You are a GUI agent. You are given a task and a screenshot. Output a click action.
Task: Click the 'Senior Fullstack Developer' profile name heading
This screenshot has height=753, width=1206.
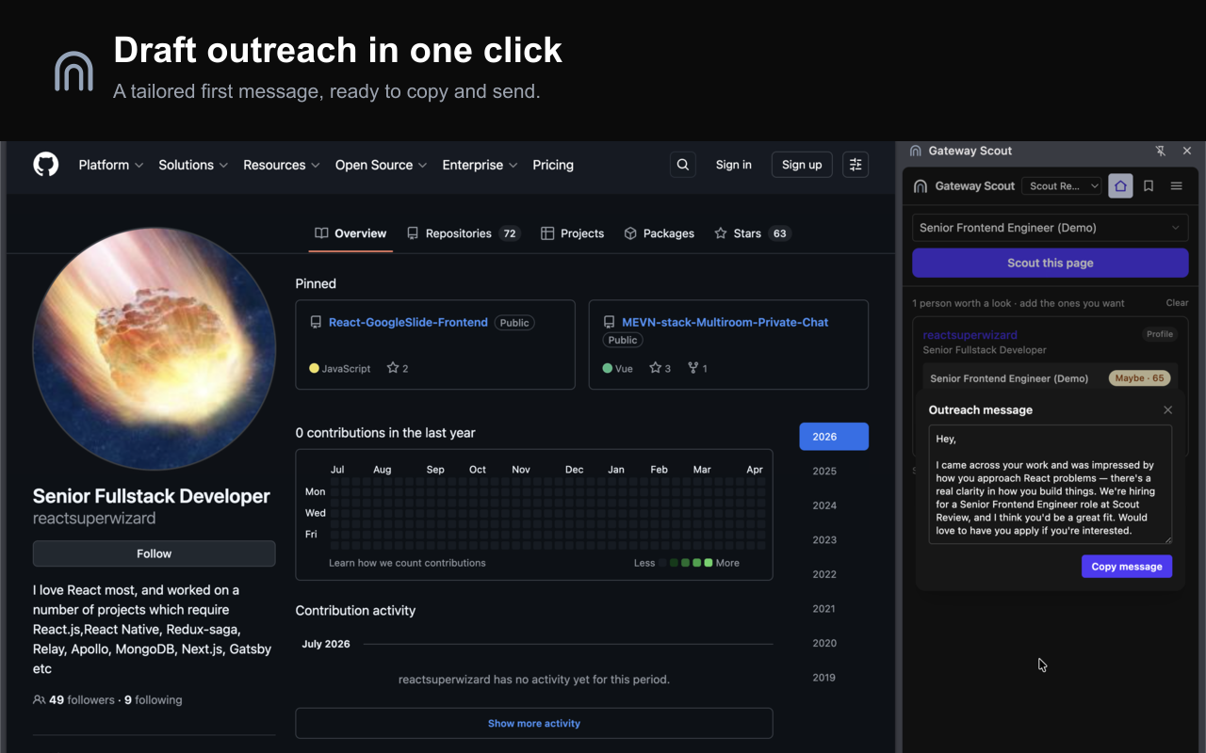click(x=152, y=496)
